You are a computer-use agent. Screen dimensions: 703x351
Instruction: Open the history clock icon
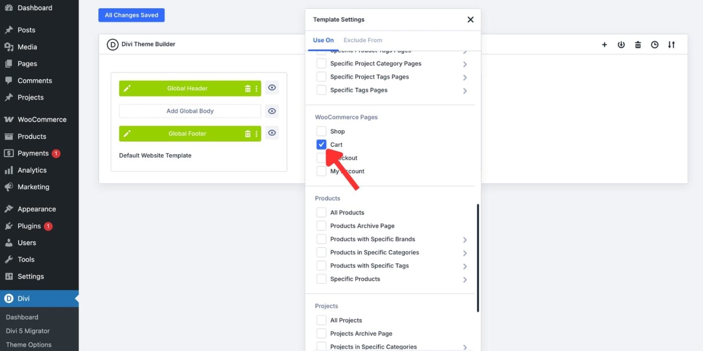coord(655,45)
